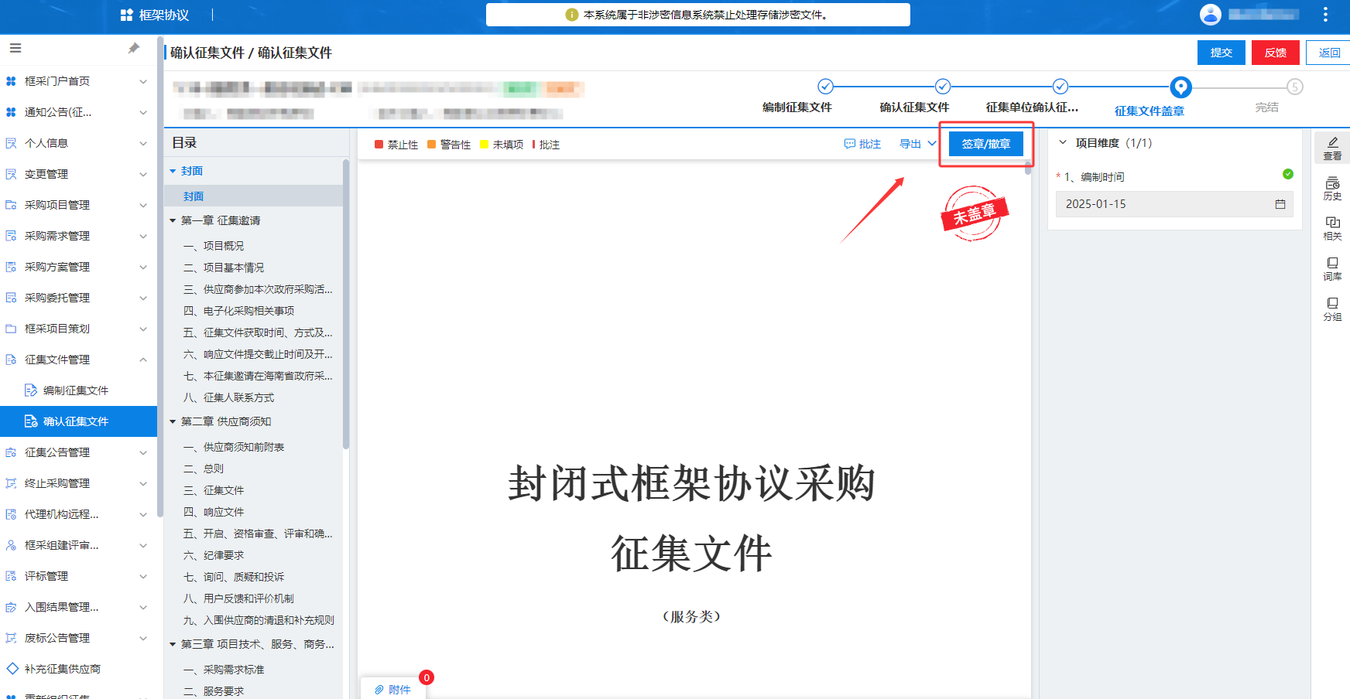Viewport: 1350px width, 699px height.
Task: Click the 编制征集文件 step circle
Action: coord(826,86)
